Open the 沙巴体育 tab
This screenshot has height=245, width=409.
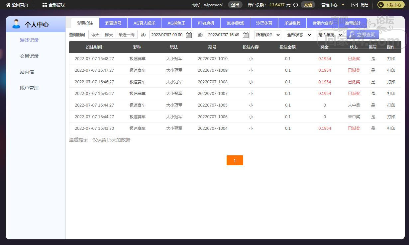click(264, 23)
